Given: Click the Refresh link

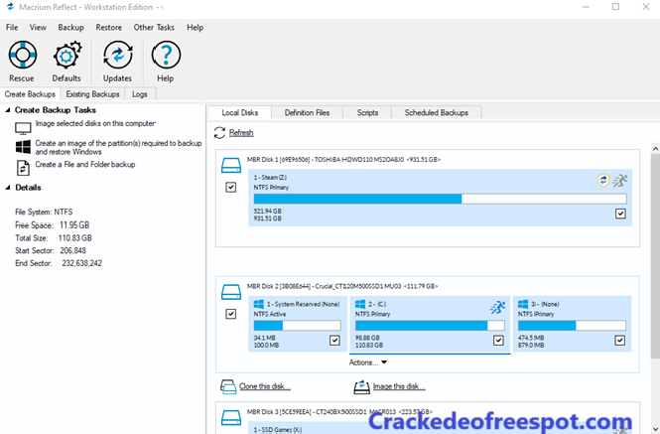Looking at the screenshot, I should (x=241, y=133).
